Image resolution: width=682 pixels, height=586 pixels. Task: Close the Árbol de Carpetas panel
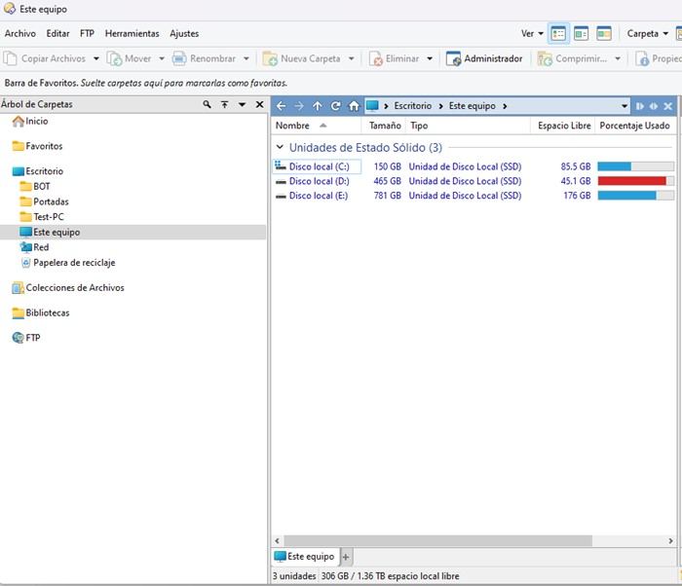(x=260, y=104)
